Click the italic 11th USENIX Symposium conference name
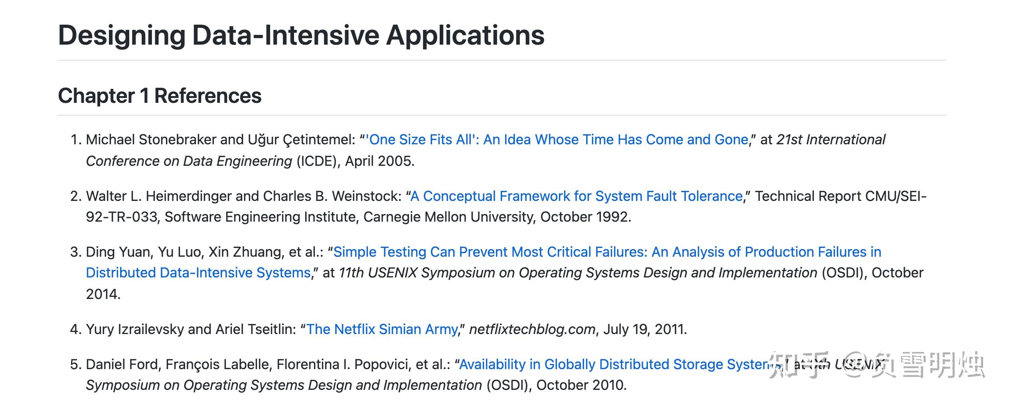The image size is (1011, 405). [x=578, y=273]
